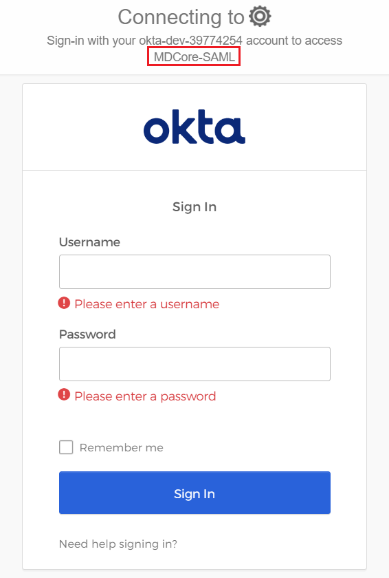The width and height of the screenshot is (389, 578).
Task: Submit with the blue Sign In button
Action: point(194,493)
